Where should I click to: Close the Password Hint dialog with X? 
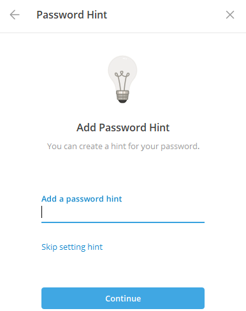[230, 15]
